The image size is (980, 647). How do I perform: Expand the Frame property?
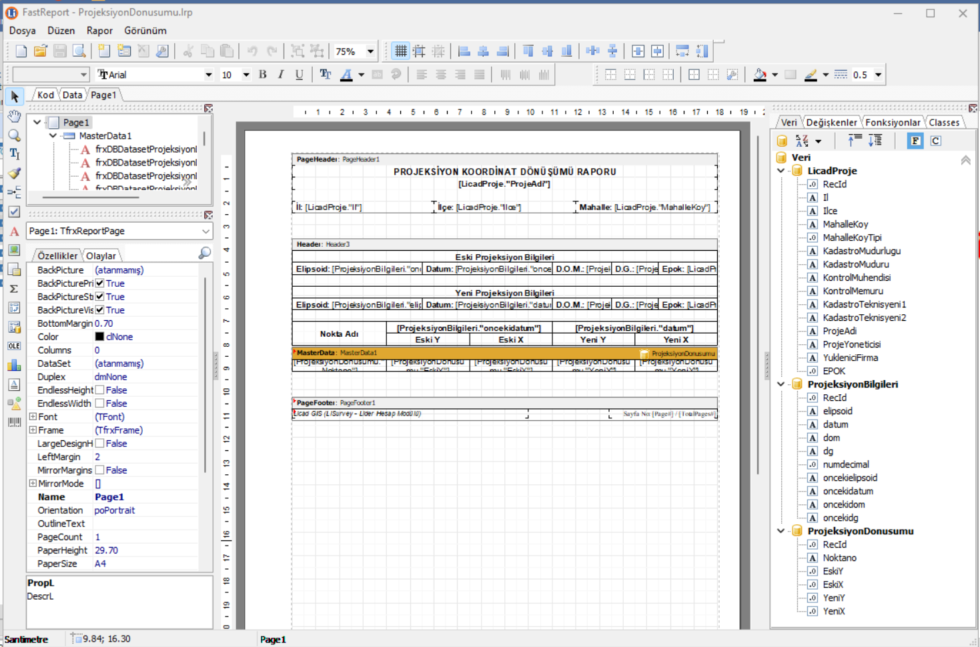point(33,430)
